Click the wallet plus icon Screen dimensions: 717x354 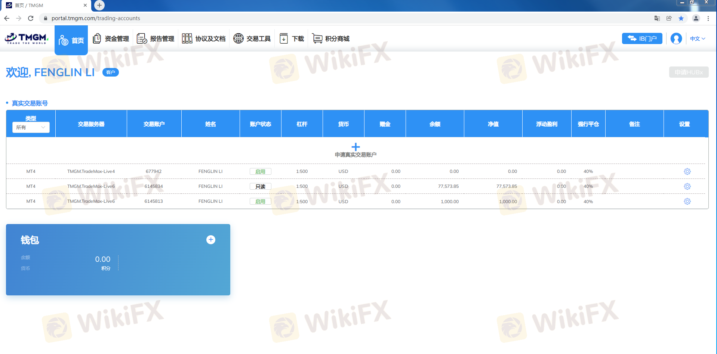click(211, 240)
